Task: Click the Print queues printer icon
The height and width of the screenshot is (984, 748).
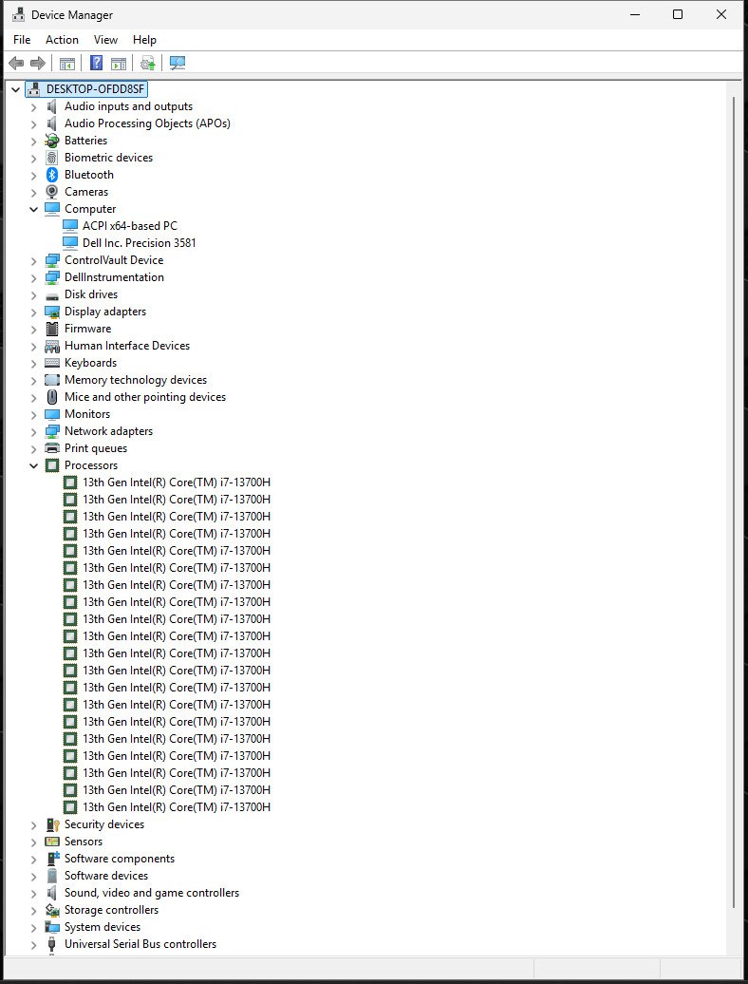Action: pos(52,448)
